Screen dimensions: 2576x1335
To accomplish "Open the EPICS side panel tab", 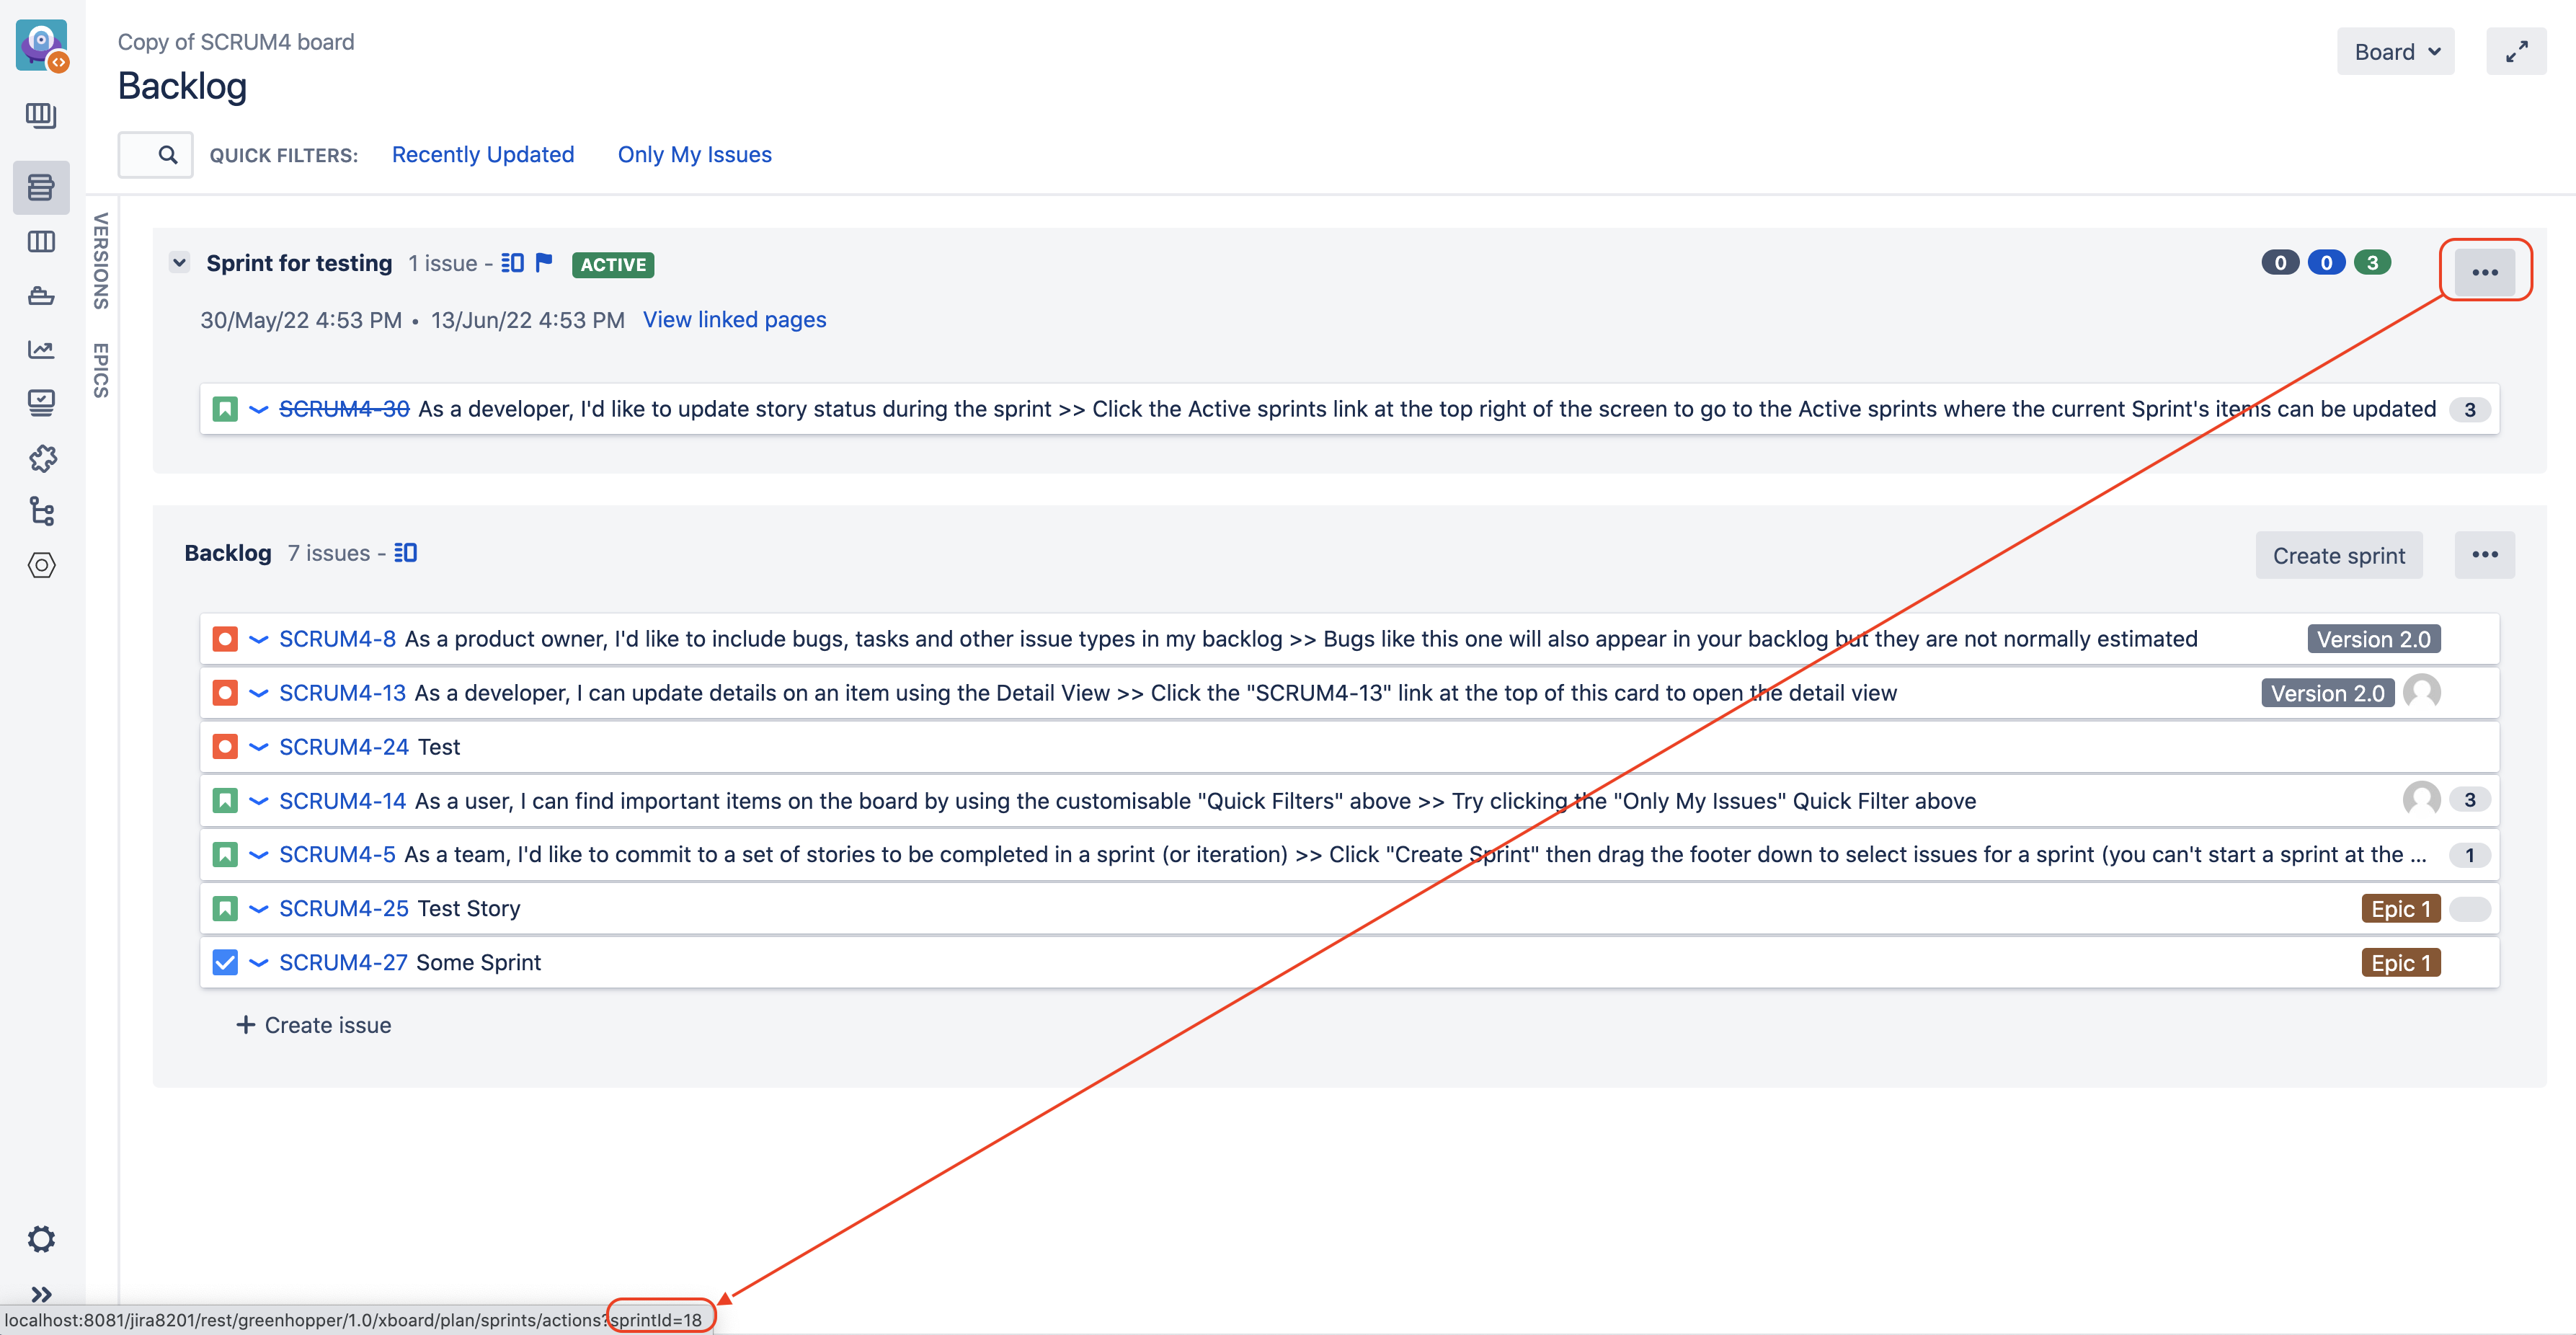I will [101, 370].
